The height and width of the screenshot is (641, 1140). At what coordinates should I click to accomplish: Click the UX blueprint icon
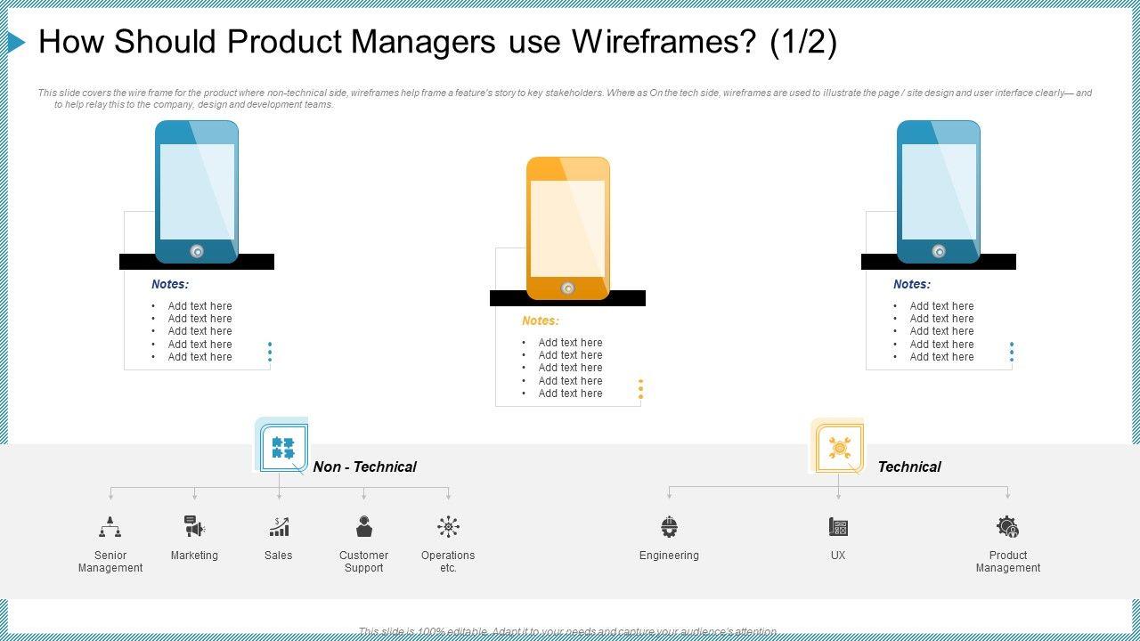[838, 527]
